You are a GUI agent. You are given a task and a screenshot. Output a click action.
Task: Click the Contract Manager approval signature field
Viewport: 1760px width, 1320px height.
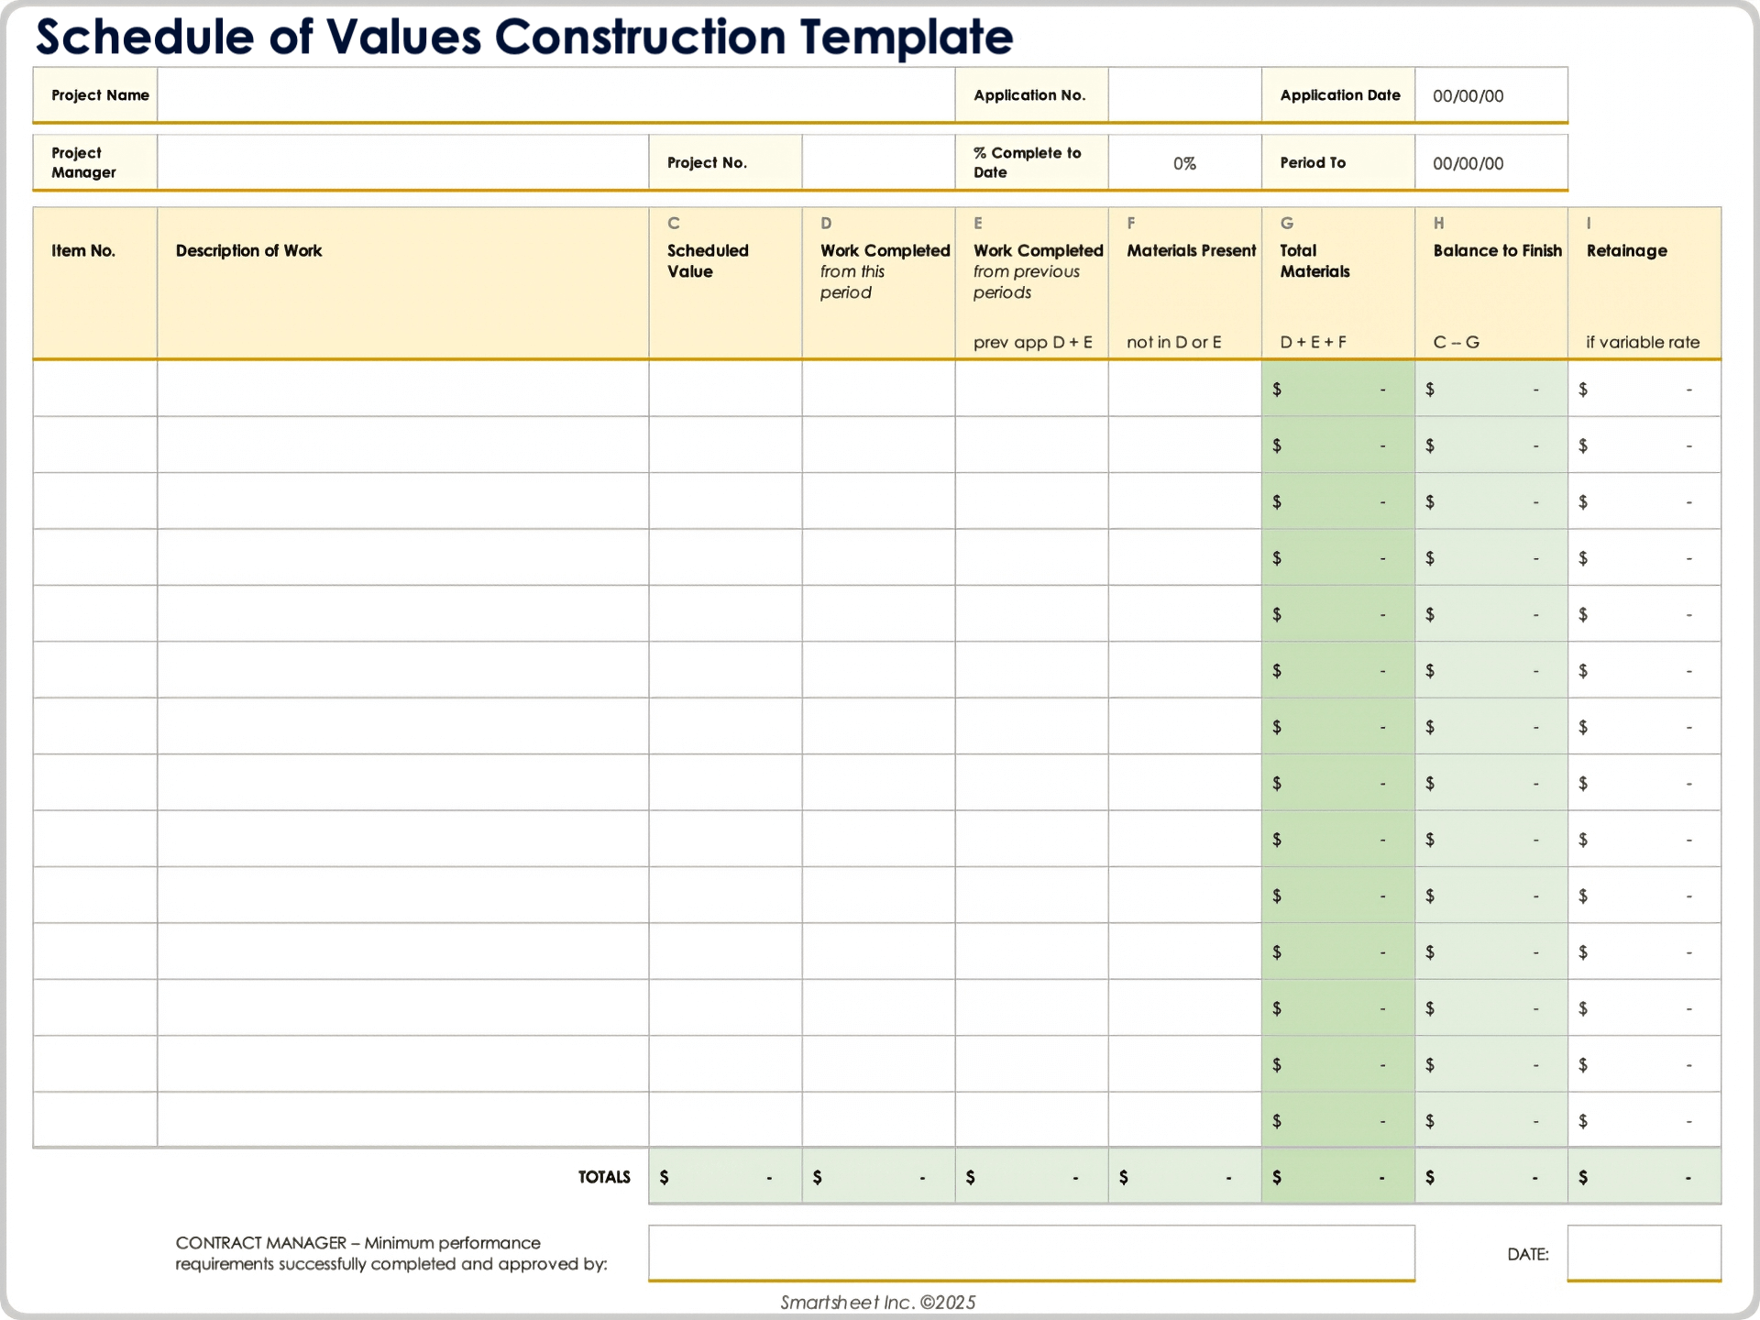point(1031,1253)
